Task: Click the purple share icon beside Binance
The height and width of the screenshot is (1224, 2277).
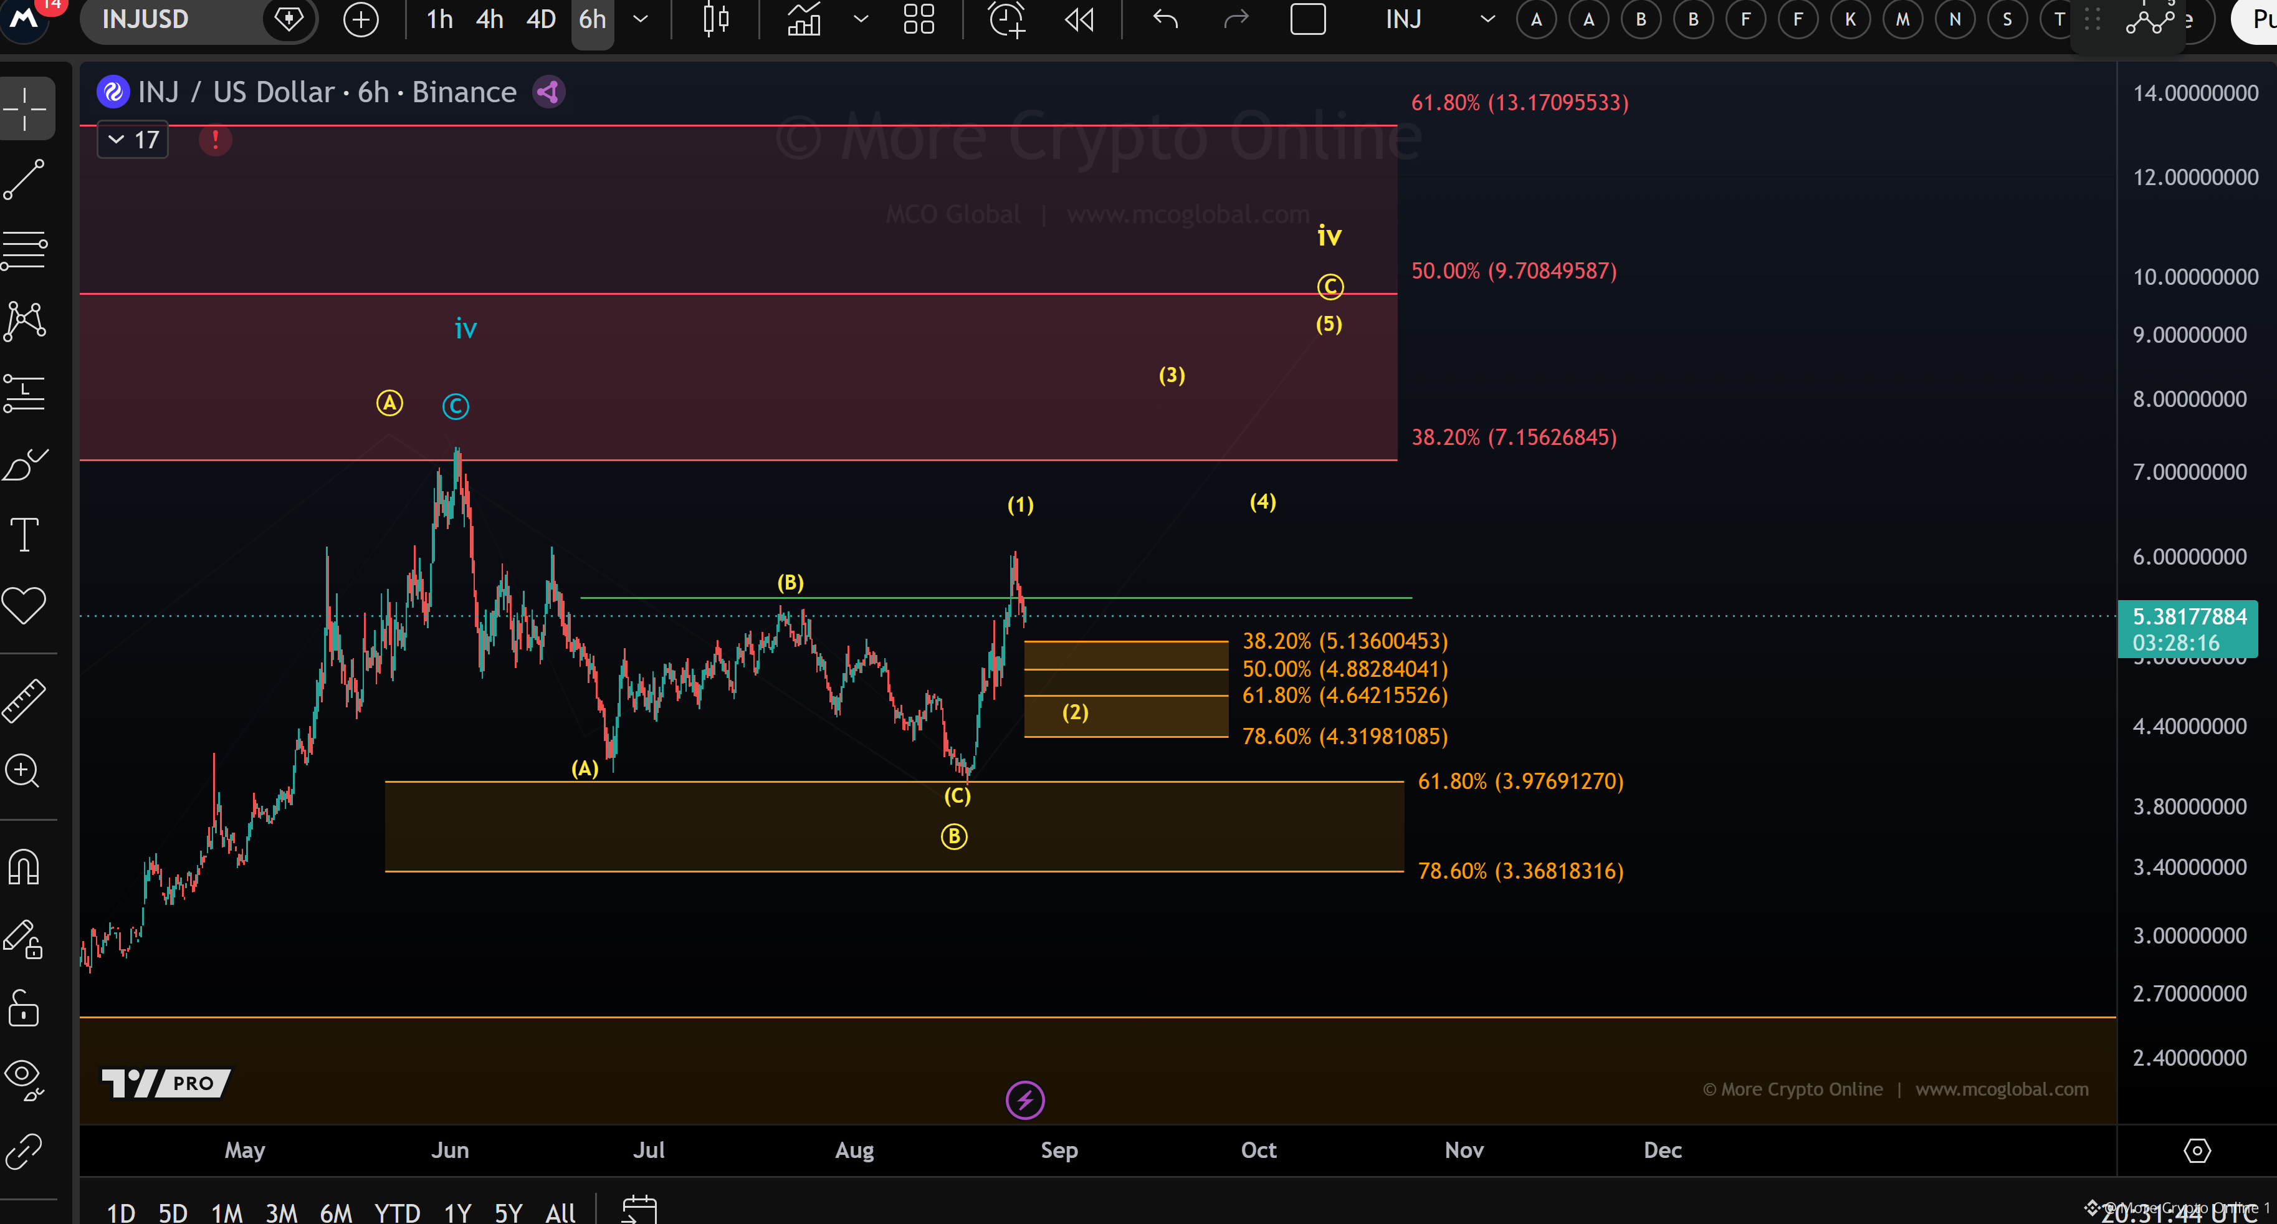Action: 549,92
